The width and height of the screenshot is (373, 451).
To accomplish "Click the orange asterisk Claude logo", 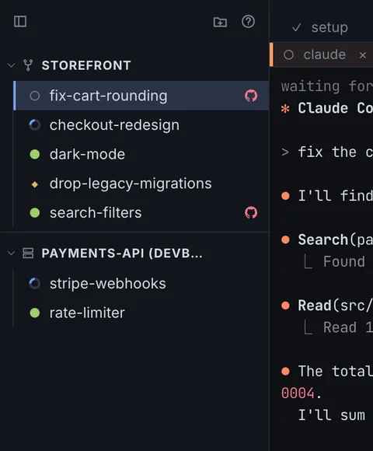I will 285,109.
